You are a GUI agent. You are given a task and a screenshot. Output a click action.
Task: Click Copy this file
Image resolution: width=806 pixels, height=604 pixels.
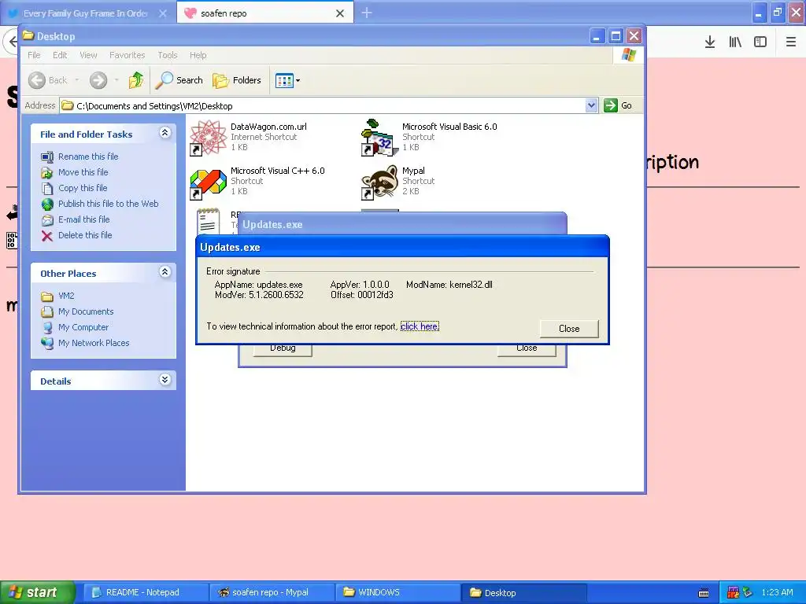tap(82, 188)
